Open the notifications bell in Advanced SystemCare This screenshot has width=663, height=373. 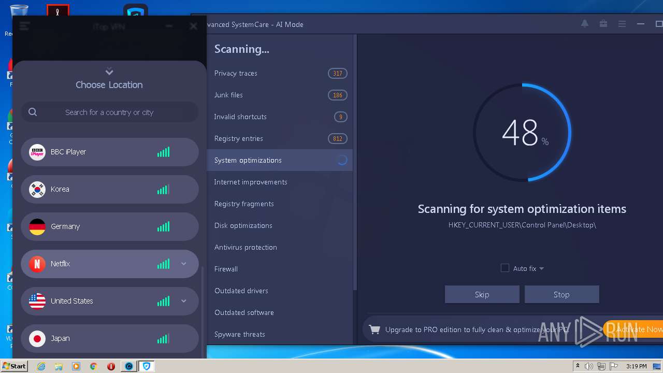tap(585, 24)
